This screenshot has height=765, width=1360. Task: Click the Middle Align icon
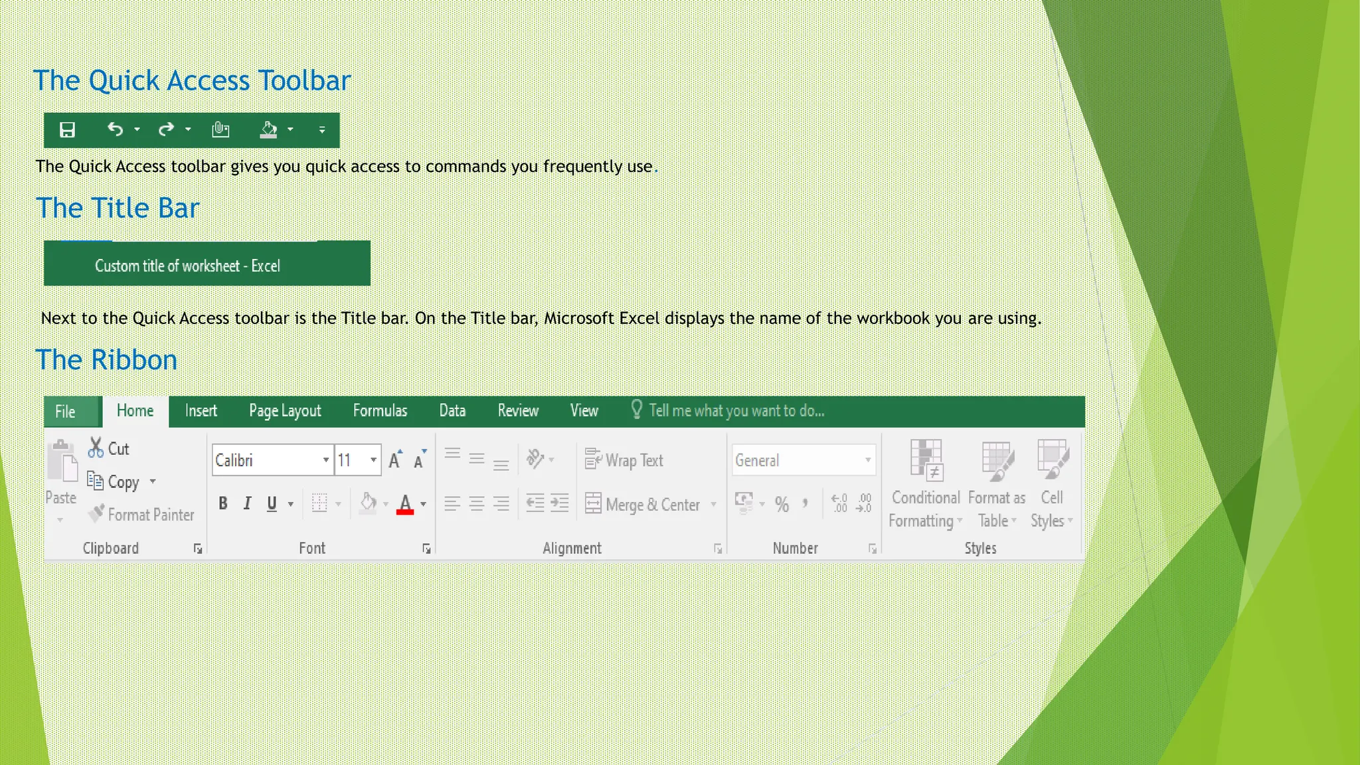click(x=477, y=459)
